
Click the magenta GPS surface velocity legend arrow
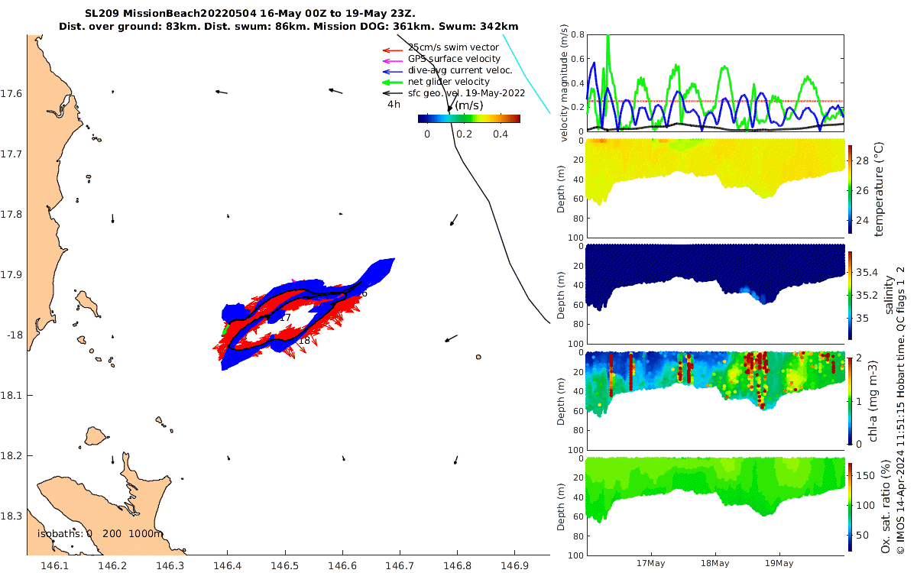point(392,60)
